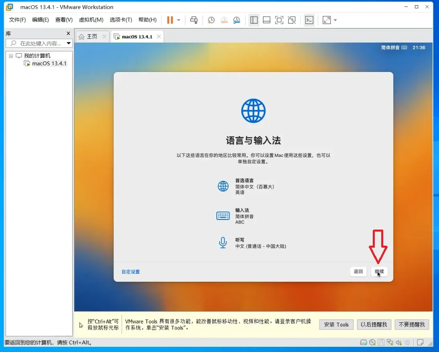Click the 返回 button
439x352 pixels.
(x=358, y=271)
